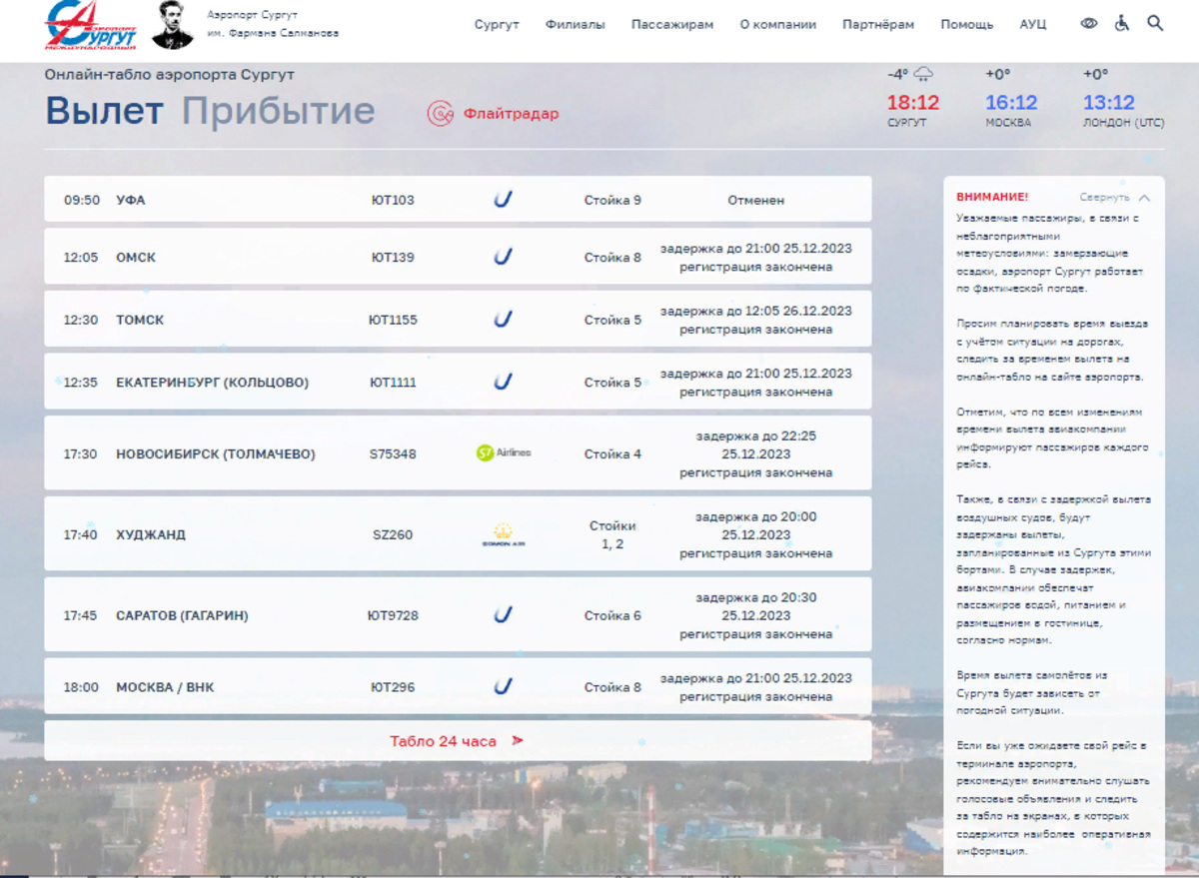Viewport: 1199px width, 878px height.
Task: Select the Вылет departures tab
Action: coord(104,112)
